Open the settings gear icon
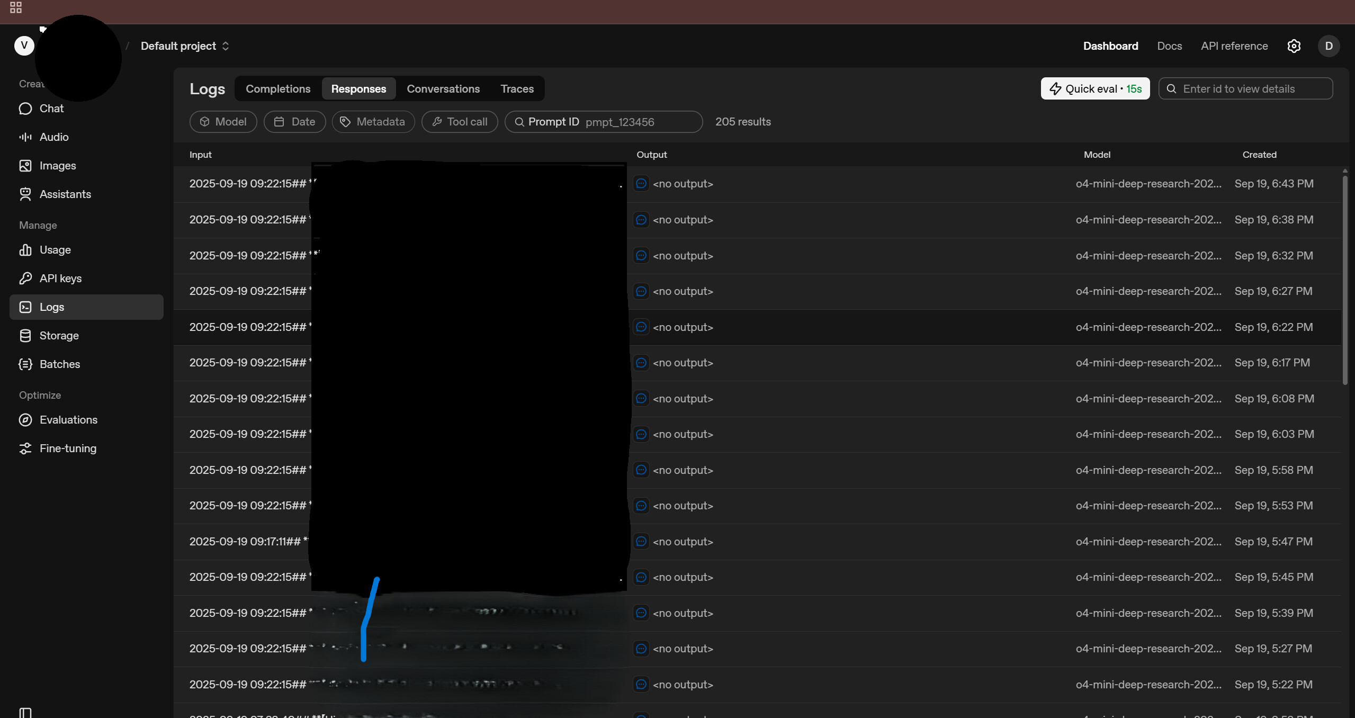This screenshot has width=1355, height=718. click(x=1294, y=46)
